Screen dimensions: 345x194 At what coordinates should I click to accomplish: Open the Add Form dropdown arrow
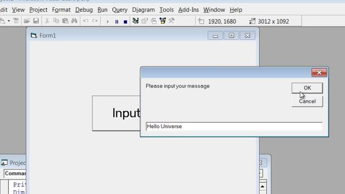tap(9, 21)
